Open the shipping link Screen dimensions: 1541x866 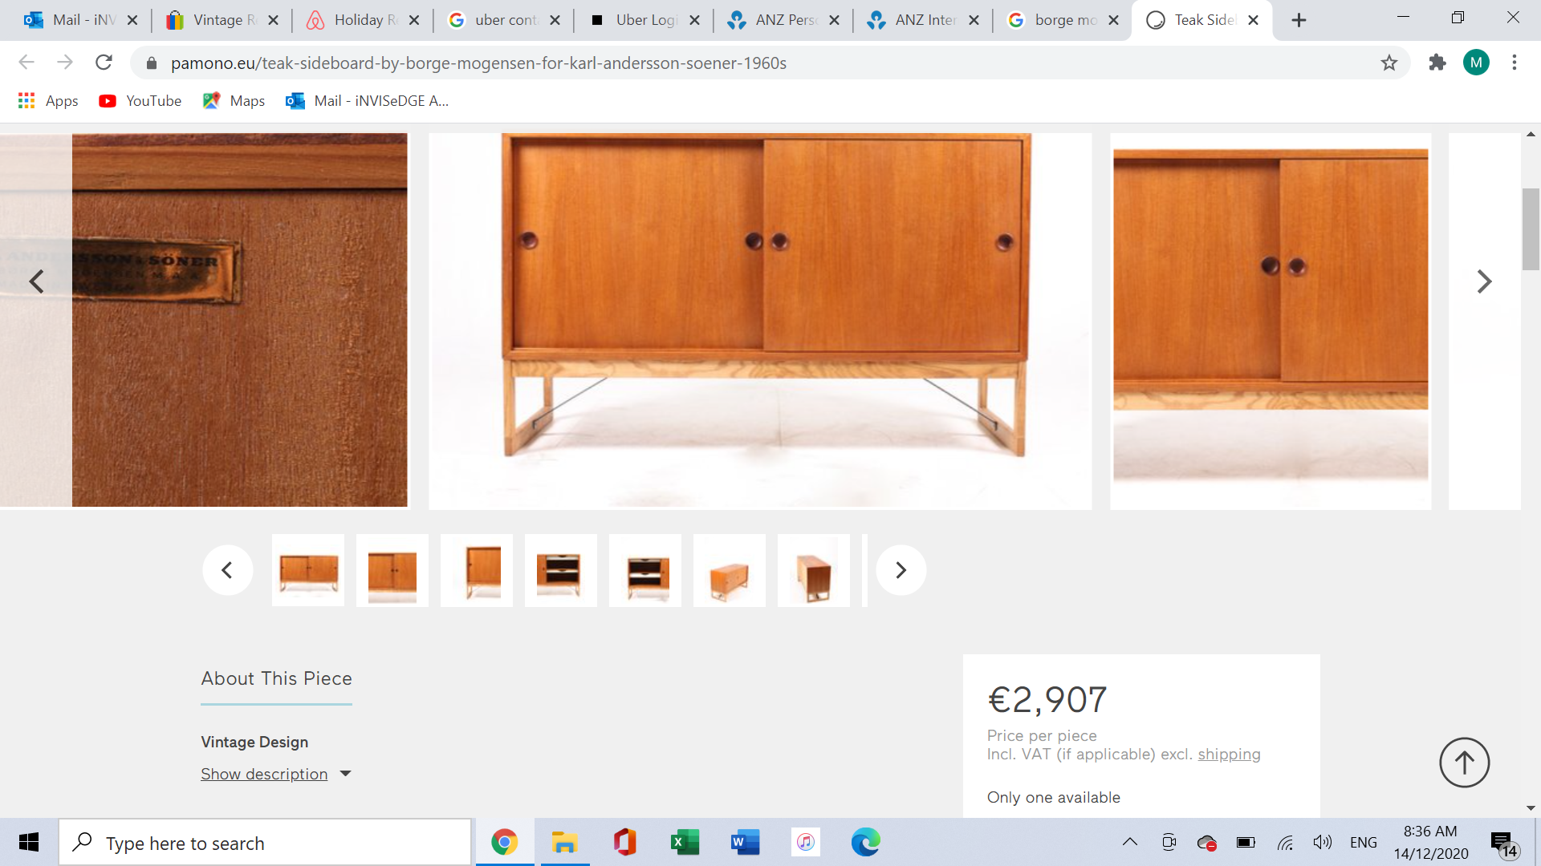coord(1229,754)
